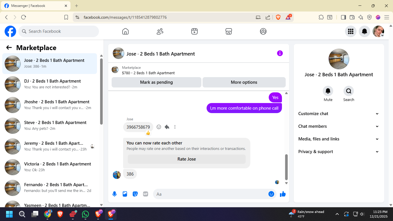393x221 pixels.
Task: Send a thumbs up like
Action: pyautogui.click(x=283, y=194)
